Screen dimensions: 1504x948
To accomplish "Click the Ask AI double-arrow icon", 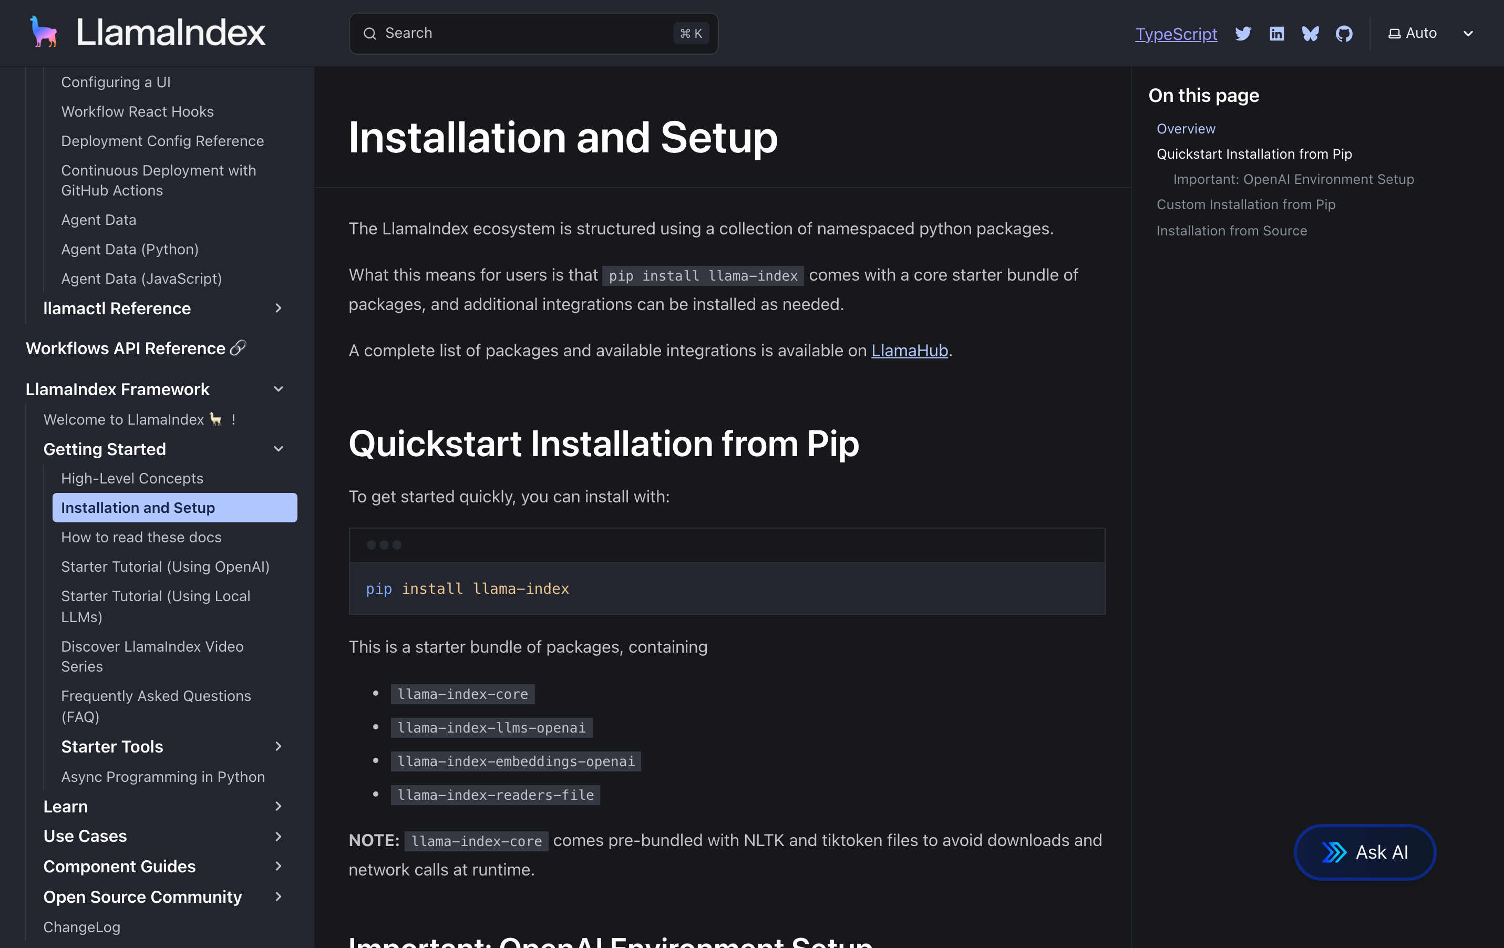I will (1334, 852).
